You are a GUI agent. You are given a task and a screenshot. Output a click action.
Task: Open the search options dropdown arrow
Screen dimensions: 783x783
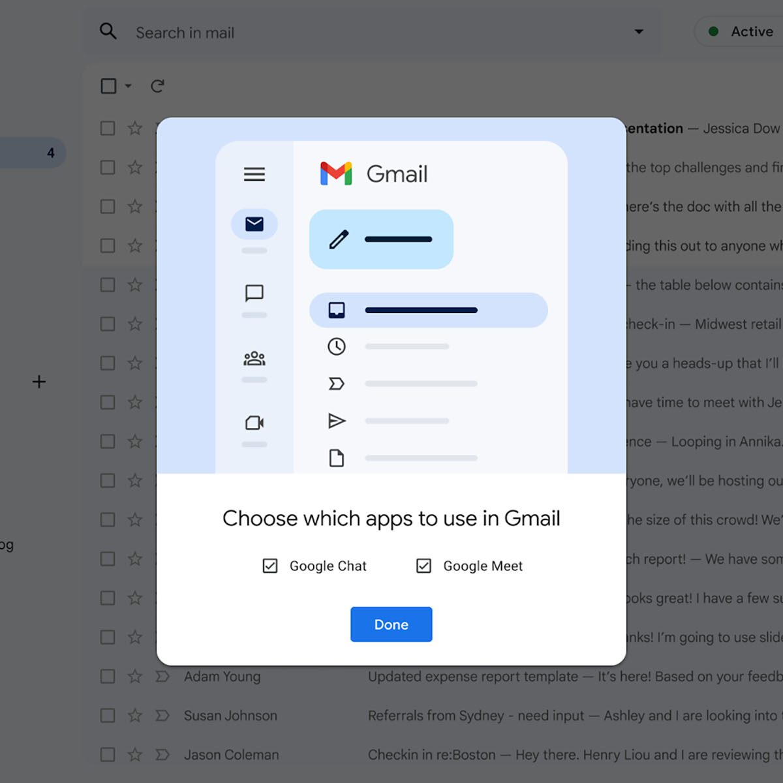[639, 31]
